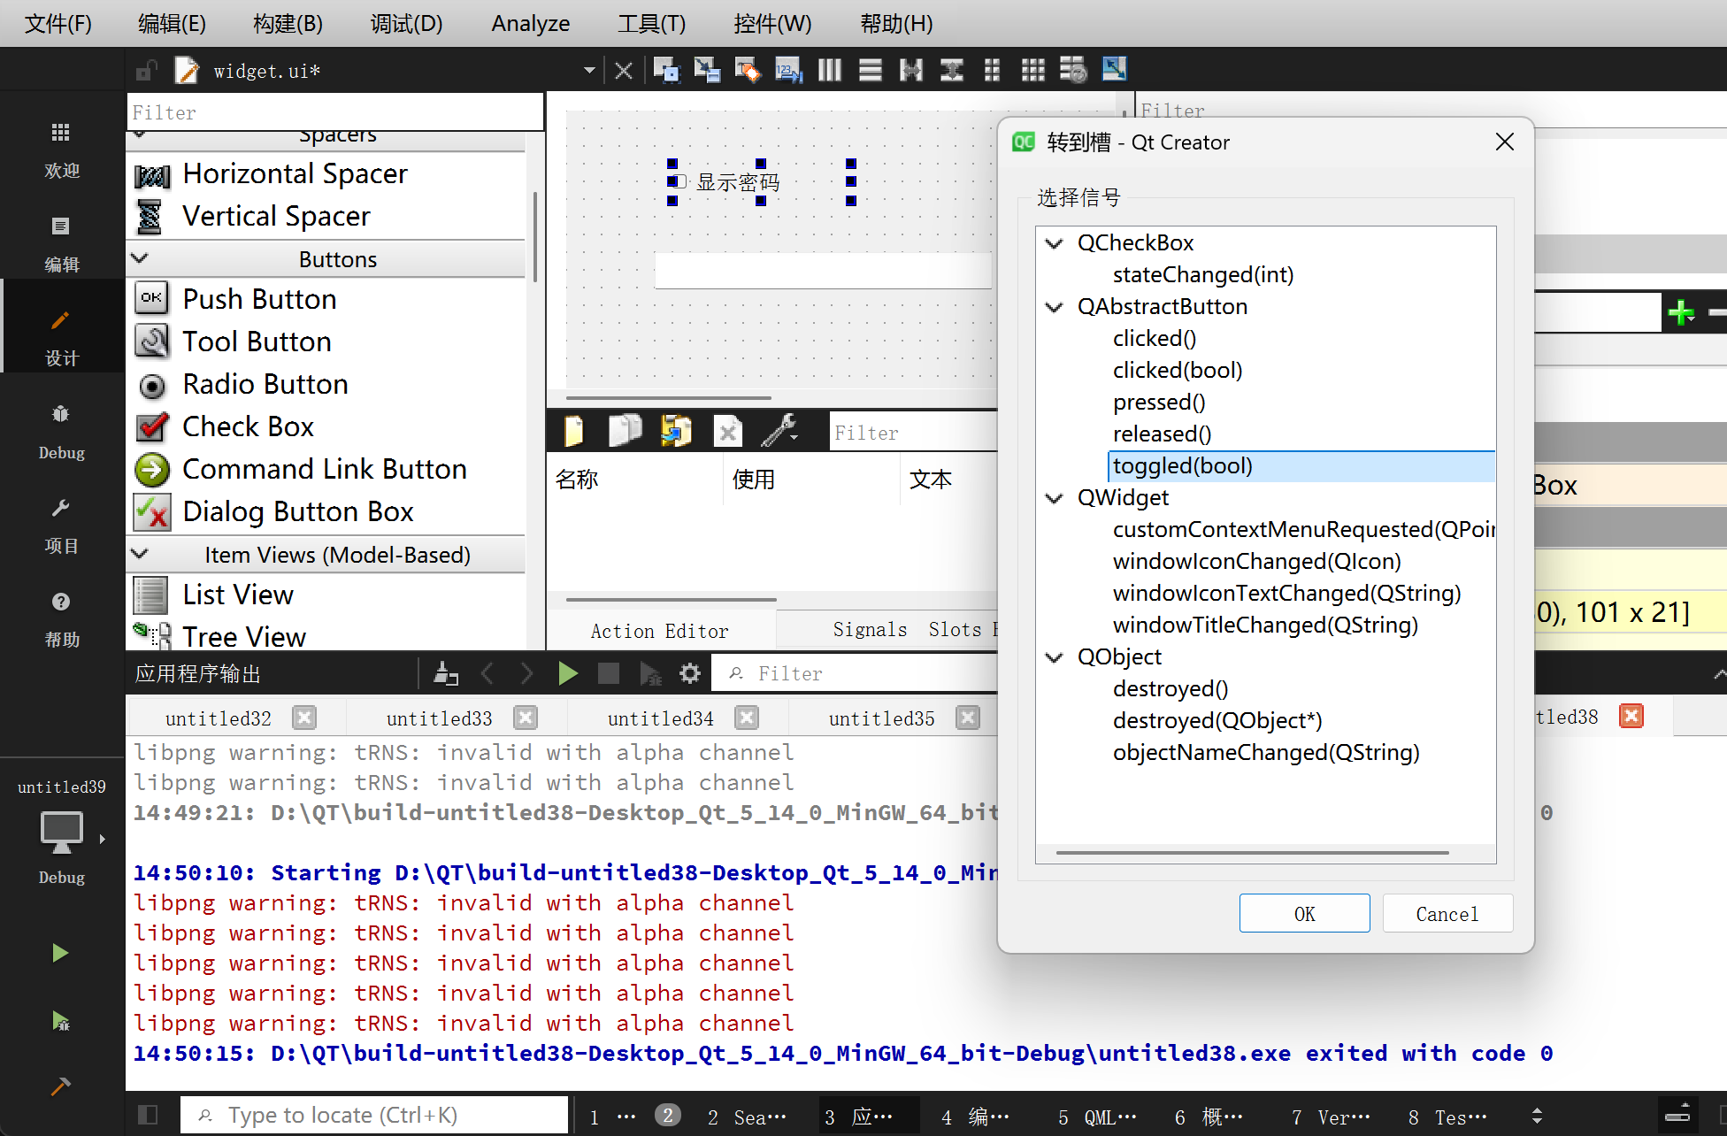Open the 构建(B) menu
The image size is (1727, 1136).
(288, 24)
